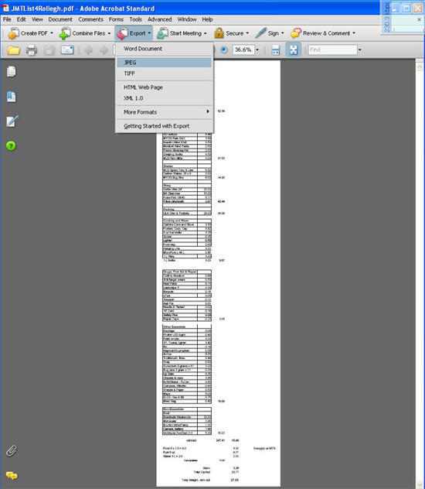
Task: Expand the Review & Comment dropdown arrow
Action: pos(354,33)
